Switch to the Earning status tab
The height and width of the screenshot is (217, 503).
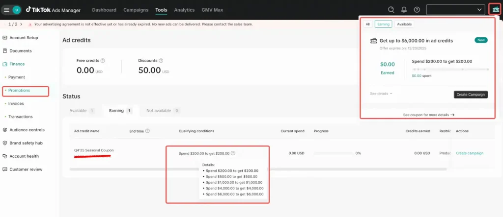[x=121, y=110]
